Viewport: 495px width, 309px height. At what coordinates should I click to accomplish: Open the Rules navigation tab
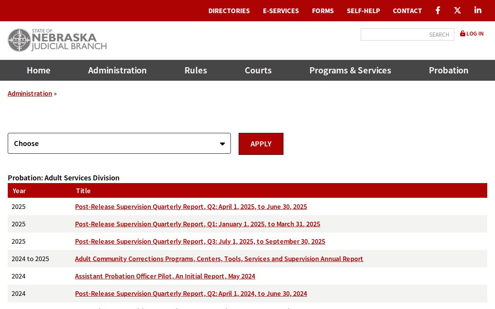[x=196, y=70]
